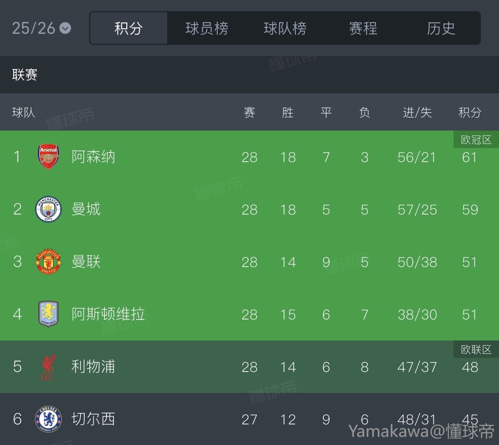The width and height of the screenshot is (499, 445).
Task: Click the 进/失 goals column header
Action: tap(417, 113)
